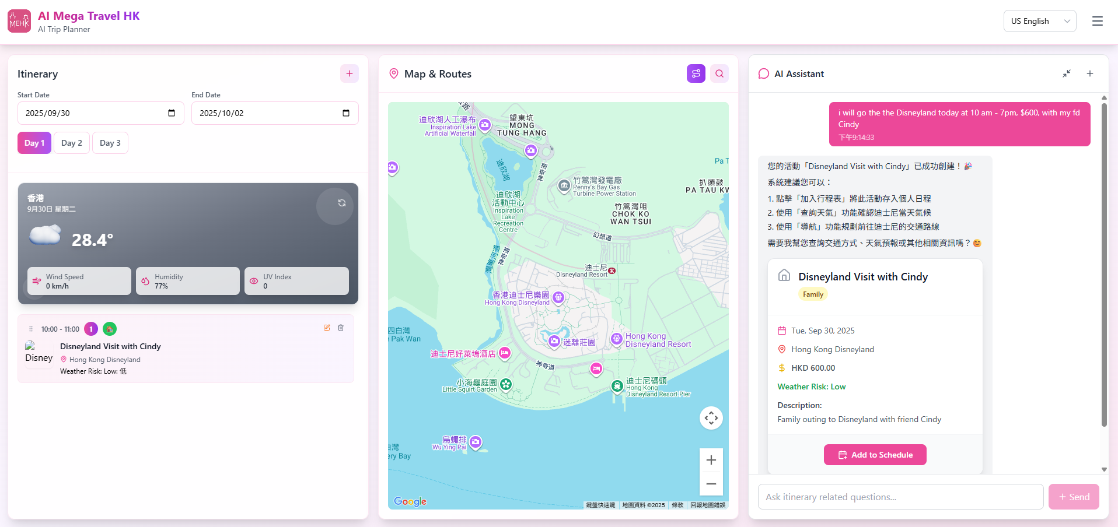
Task: Zoom out on the map
Action: 711,484
